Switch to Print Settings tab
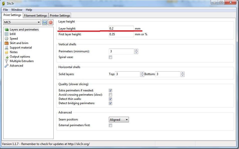The image size is (239, 149). [x=12, y=15]
